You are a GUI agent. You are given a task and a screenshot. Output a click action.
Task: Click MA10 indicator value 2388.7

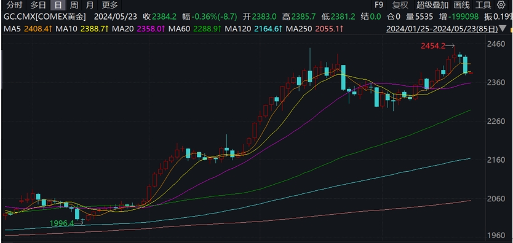point(95,29)
